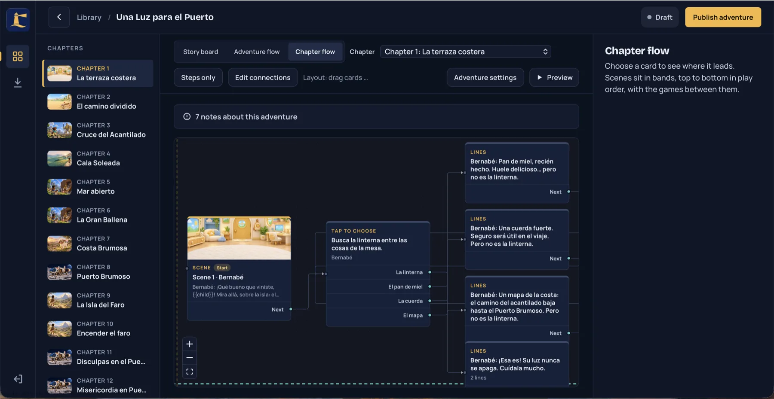Open Chapter 7 Costa Brumosa
This screenshot has width=774, height=399.
[98, 244]
